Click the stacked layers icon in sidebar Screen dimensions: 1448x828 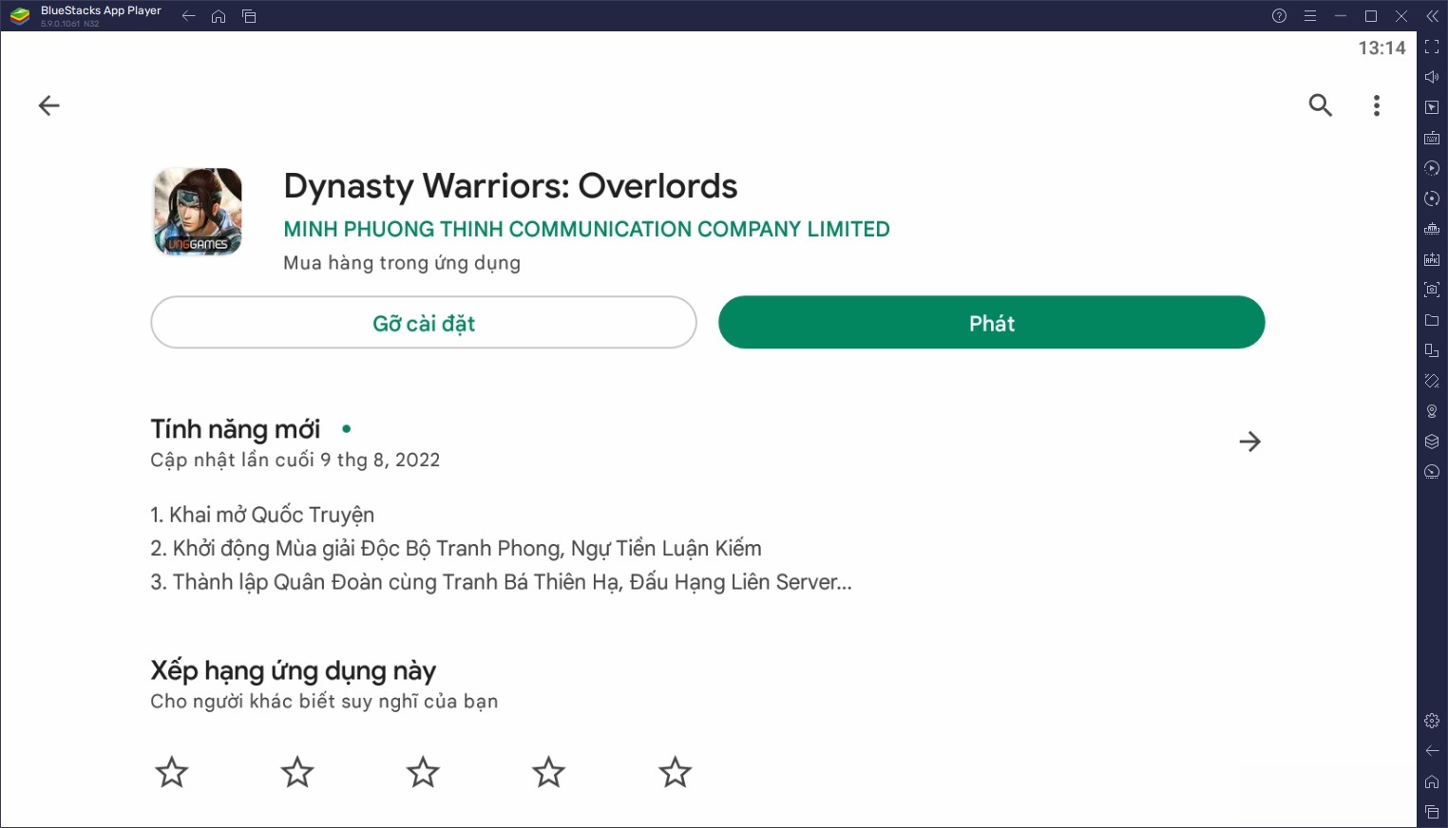tap(1432, 442)
